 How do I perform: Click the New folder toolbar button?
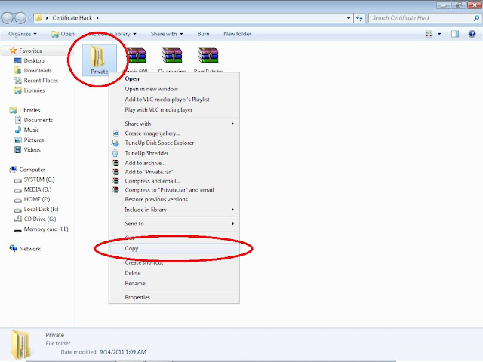tap(237, 34)
